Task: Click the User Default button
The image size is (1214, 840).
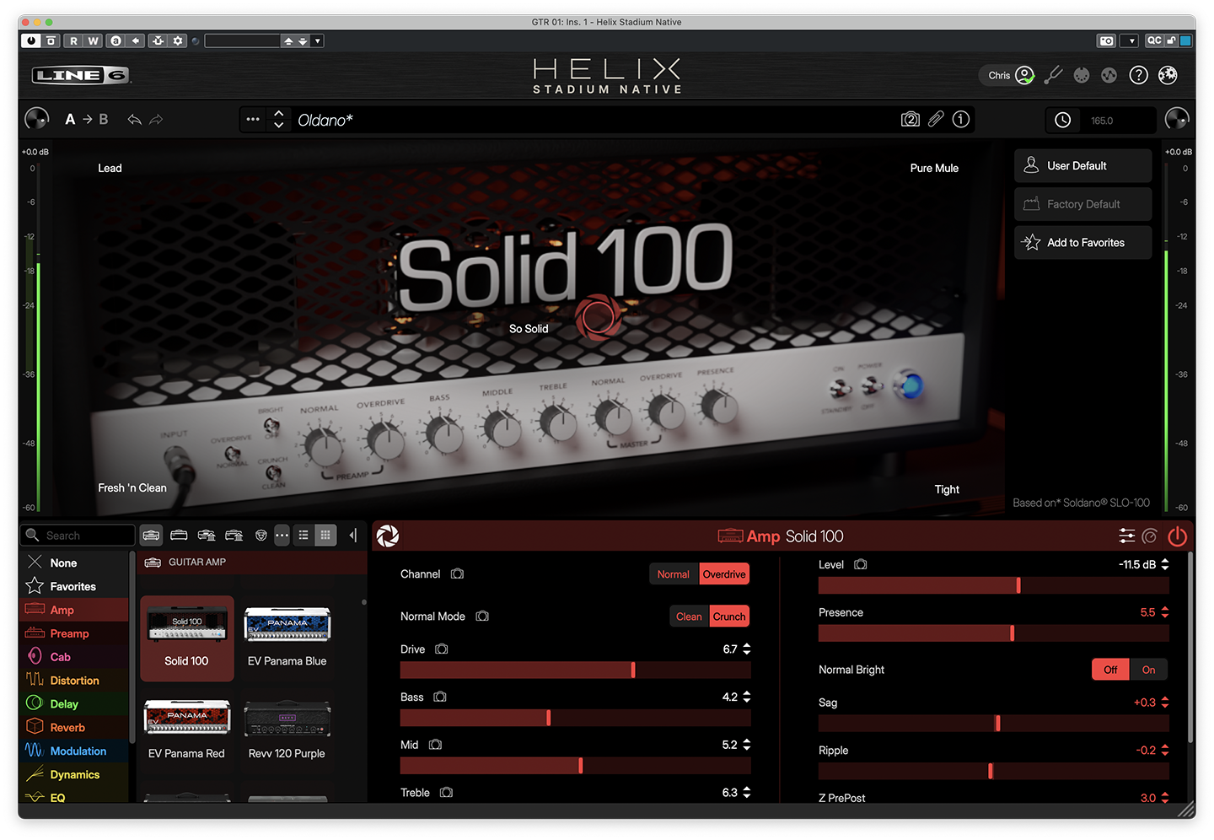Action: point(1083,166)
